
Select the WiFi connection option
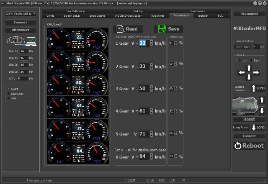coord(9,99)
